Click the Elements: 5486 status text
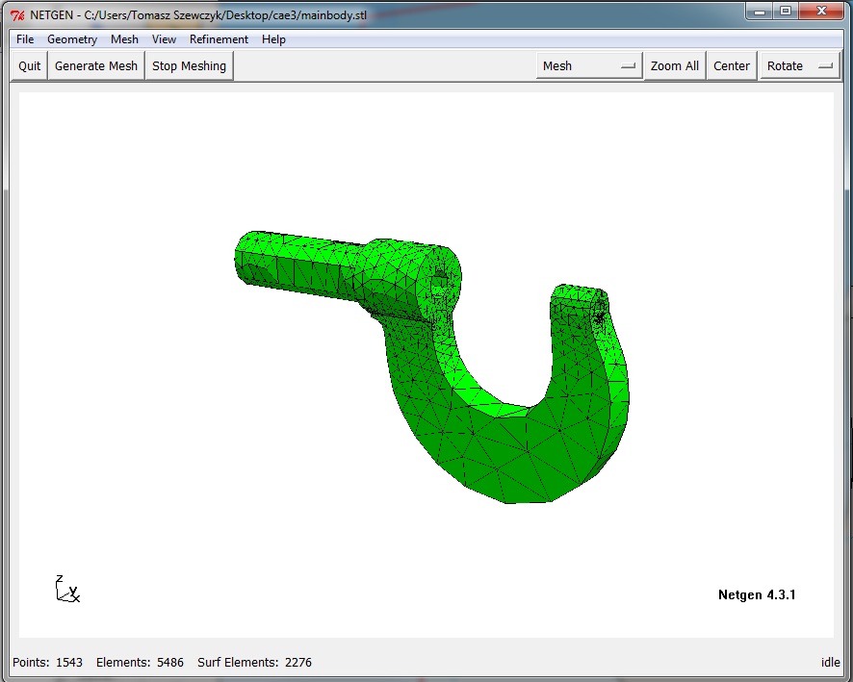The width and height of the screenshot is (853, 682). tap(140, 662)
